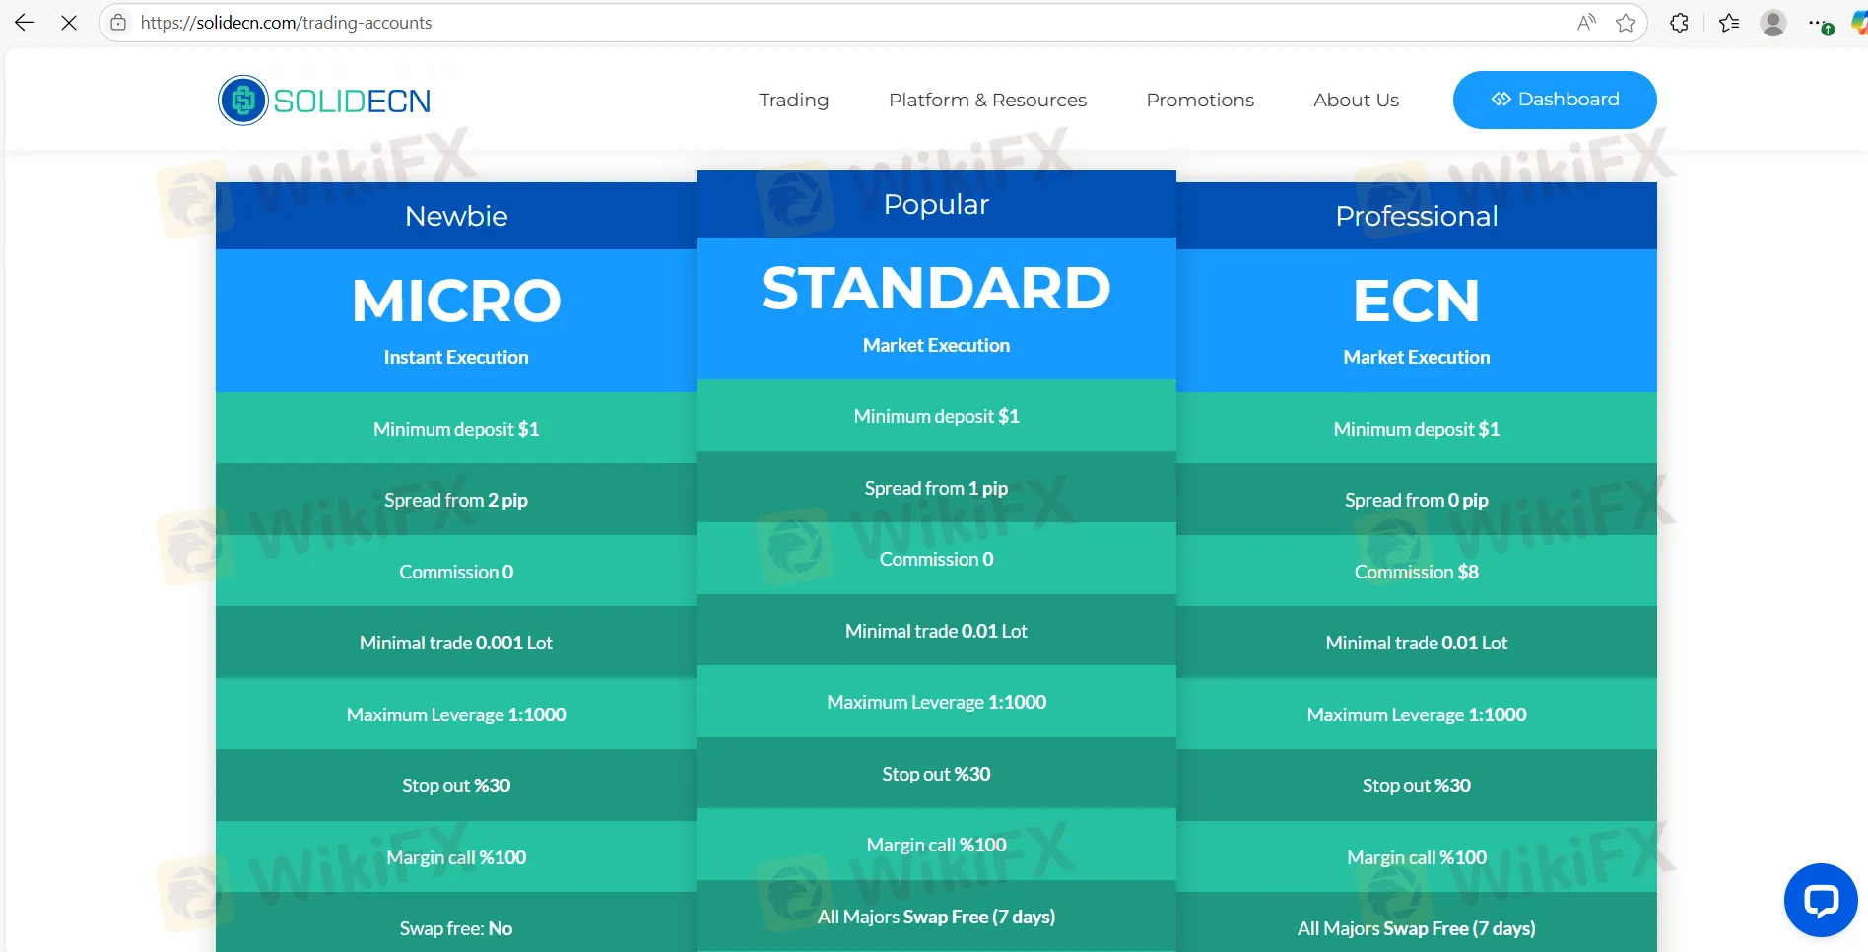Select the MICRO account heading
Image resolution: width=1868 pixels, height=952 pixels.
(x=456, y=301)
